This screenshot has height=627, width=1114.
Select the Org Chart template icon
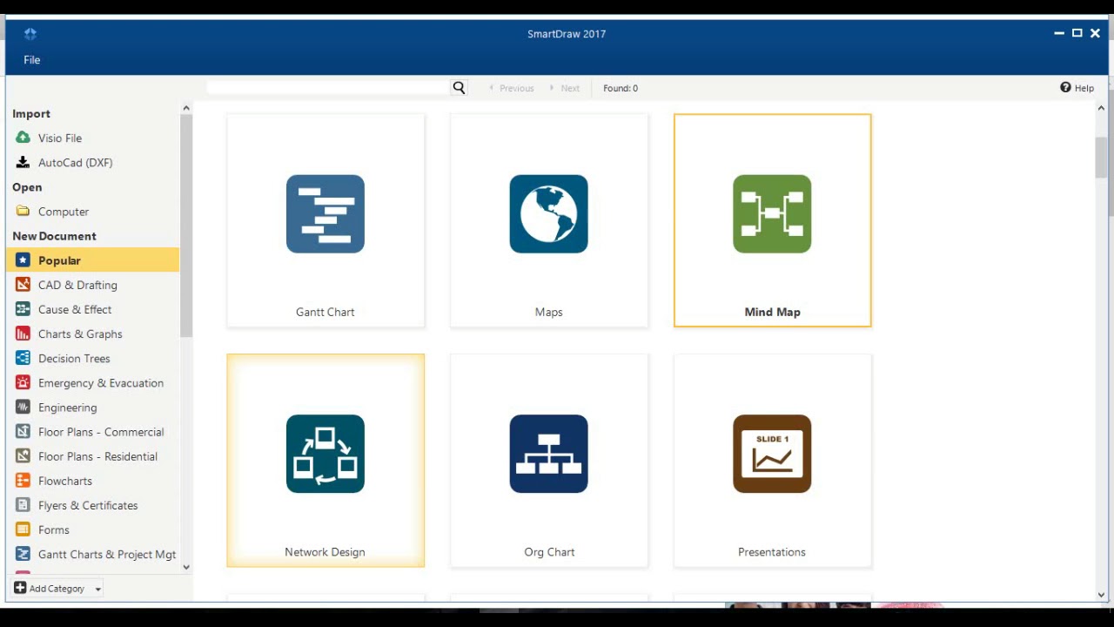[549, 454]
